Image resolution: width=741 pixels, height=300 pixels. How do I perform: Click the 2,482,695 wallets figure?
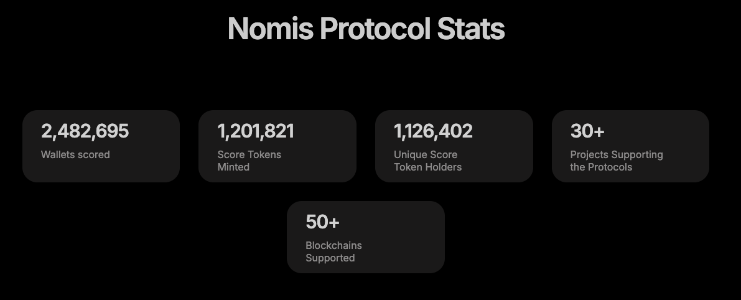(x=85, y=131)
